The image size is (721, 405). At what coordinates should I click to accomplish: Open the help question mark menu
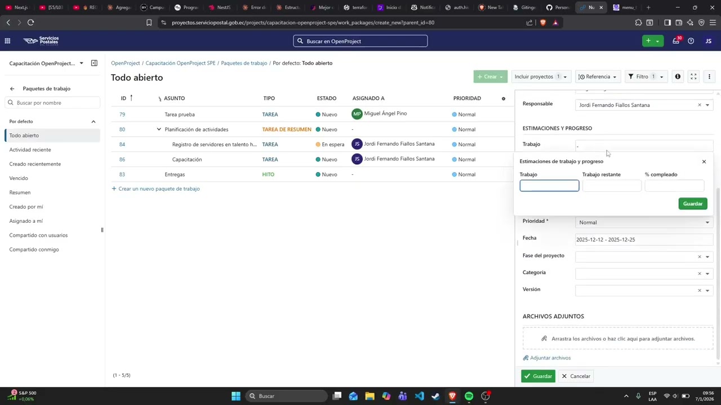coord(691,41)
